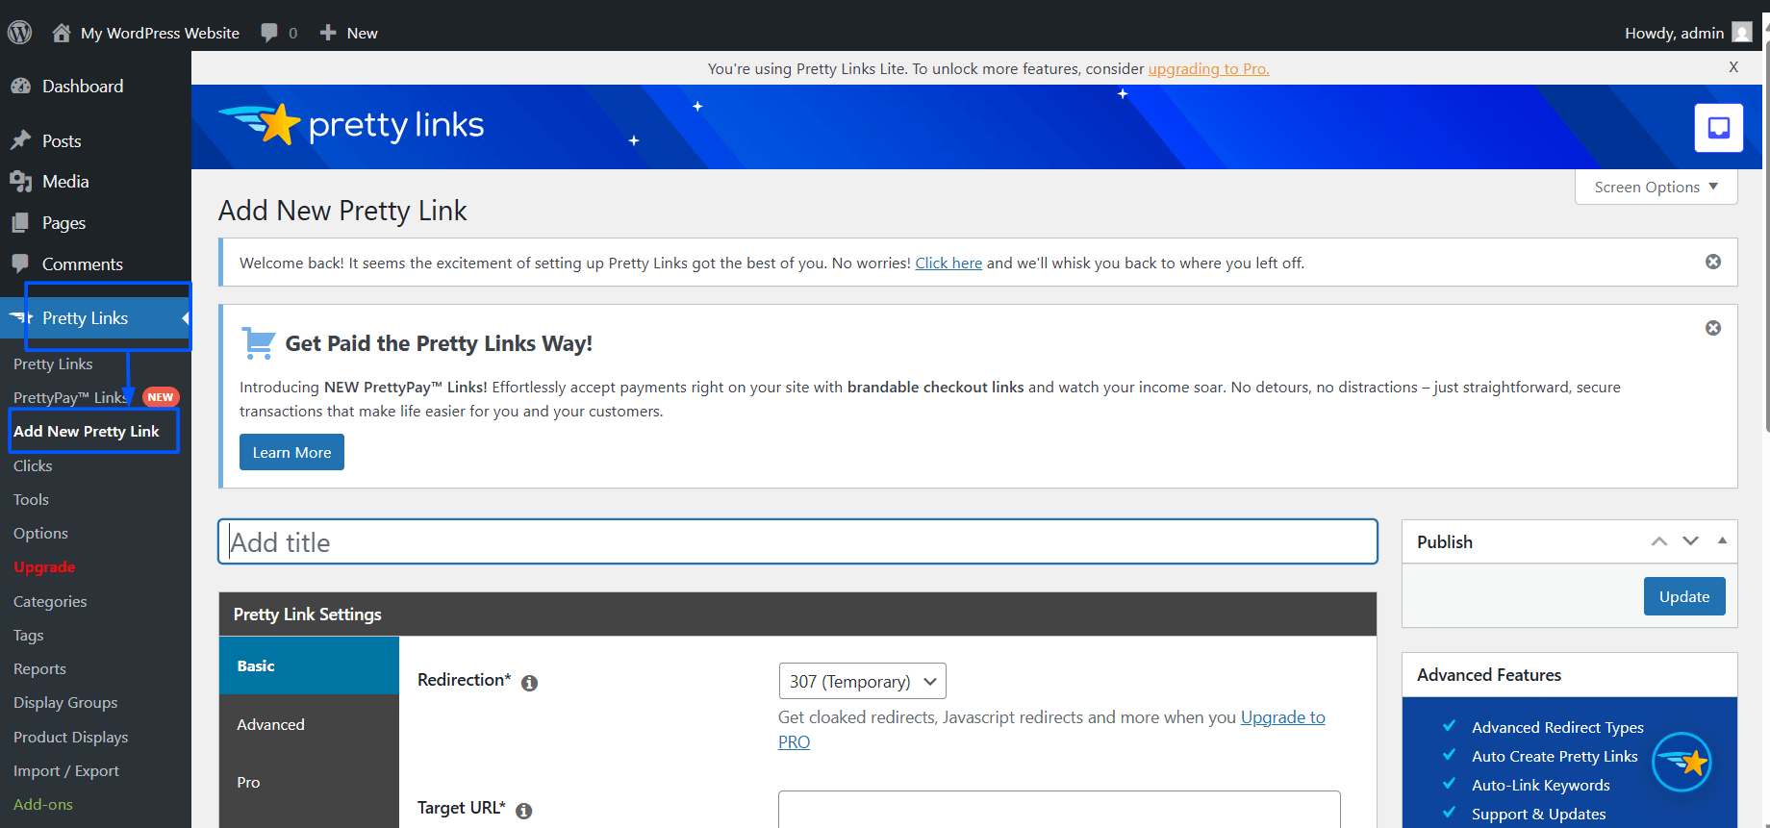Open the WordPress logo menu

pyautogui.click(x=20, y=33)
